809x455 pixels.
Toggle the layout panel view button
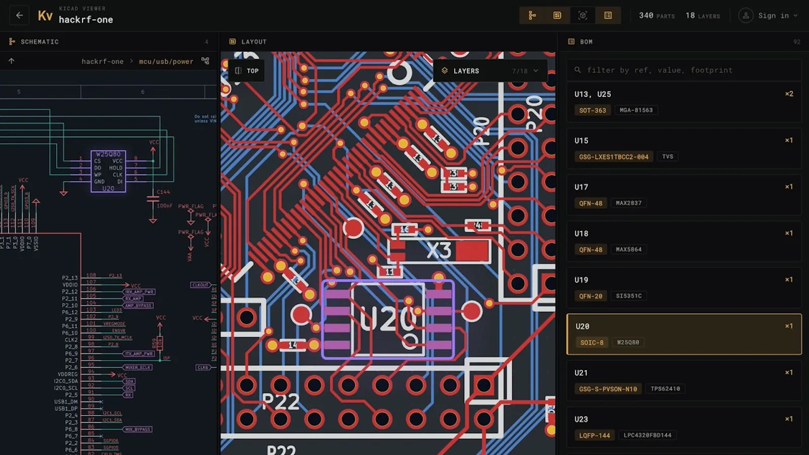[557, 16]
